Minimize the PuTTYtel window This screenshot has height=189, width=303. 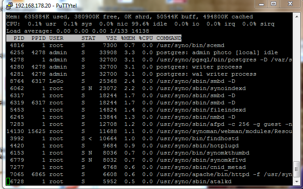261,4
